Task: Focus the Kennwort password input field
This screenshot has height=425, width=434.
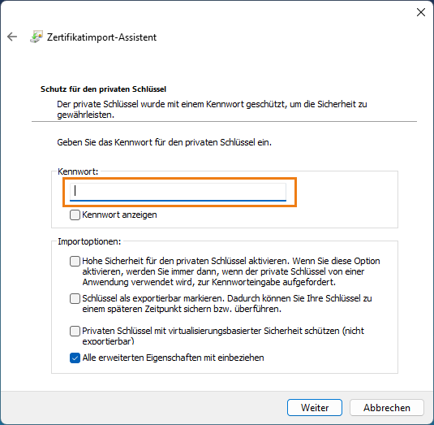Action: pos(178,192)
